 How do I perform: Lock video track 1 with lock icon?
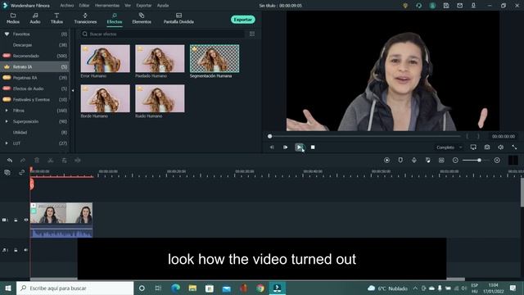(16, 220)
